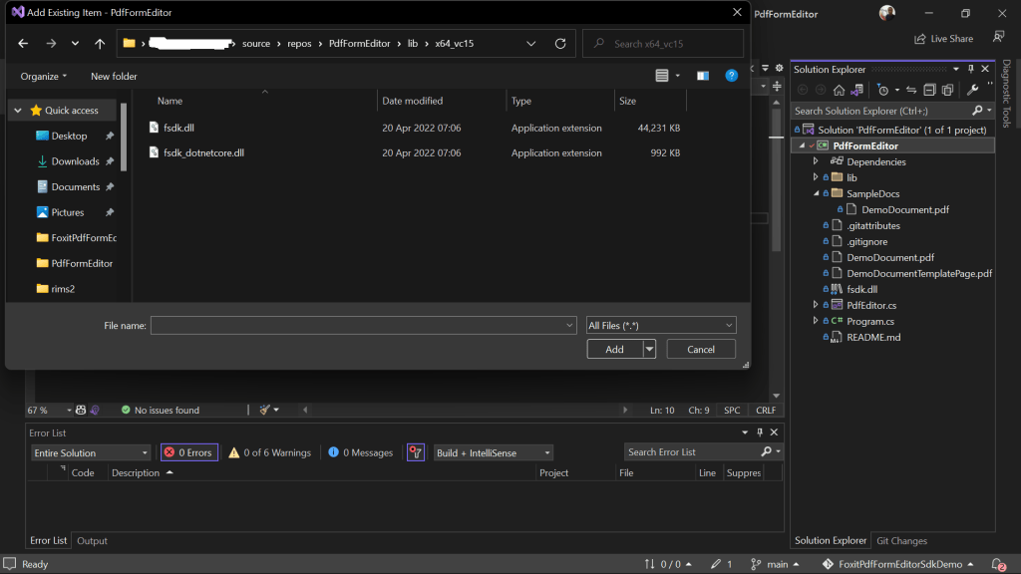Expand the lib folder node
1021x574 pixels.
pos(816,177)
